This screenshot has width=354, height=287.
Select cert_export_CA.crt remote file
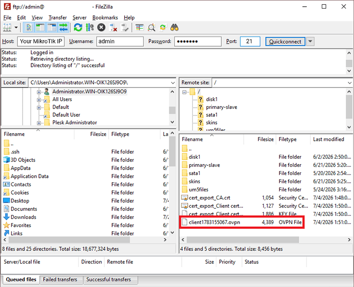coord(209,198)
